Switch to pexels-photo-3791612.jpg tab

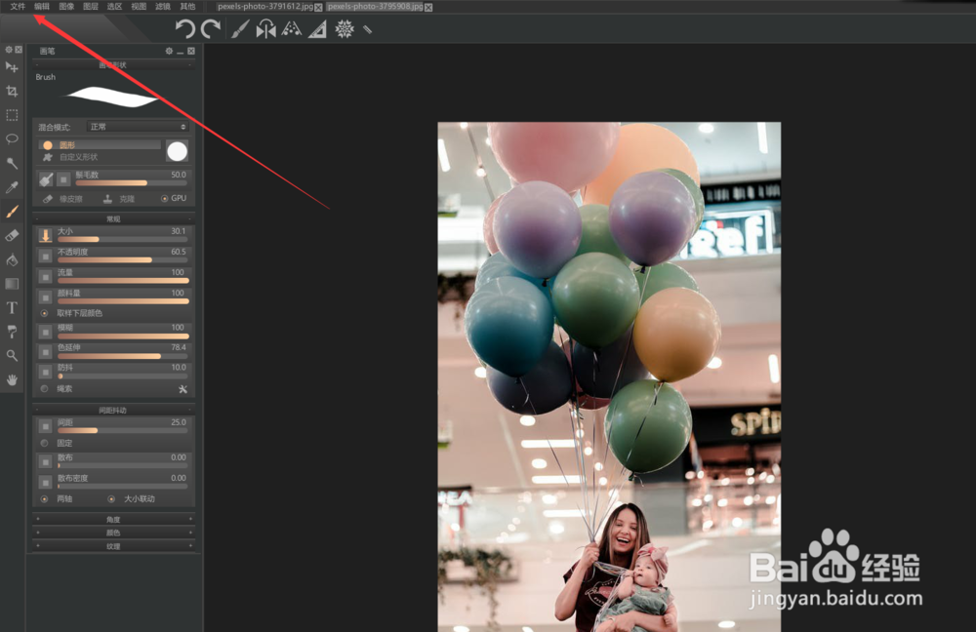point(265,7)
